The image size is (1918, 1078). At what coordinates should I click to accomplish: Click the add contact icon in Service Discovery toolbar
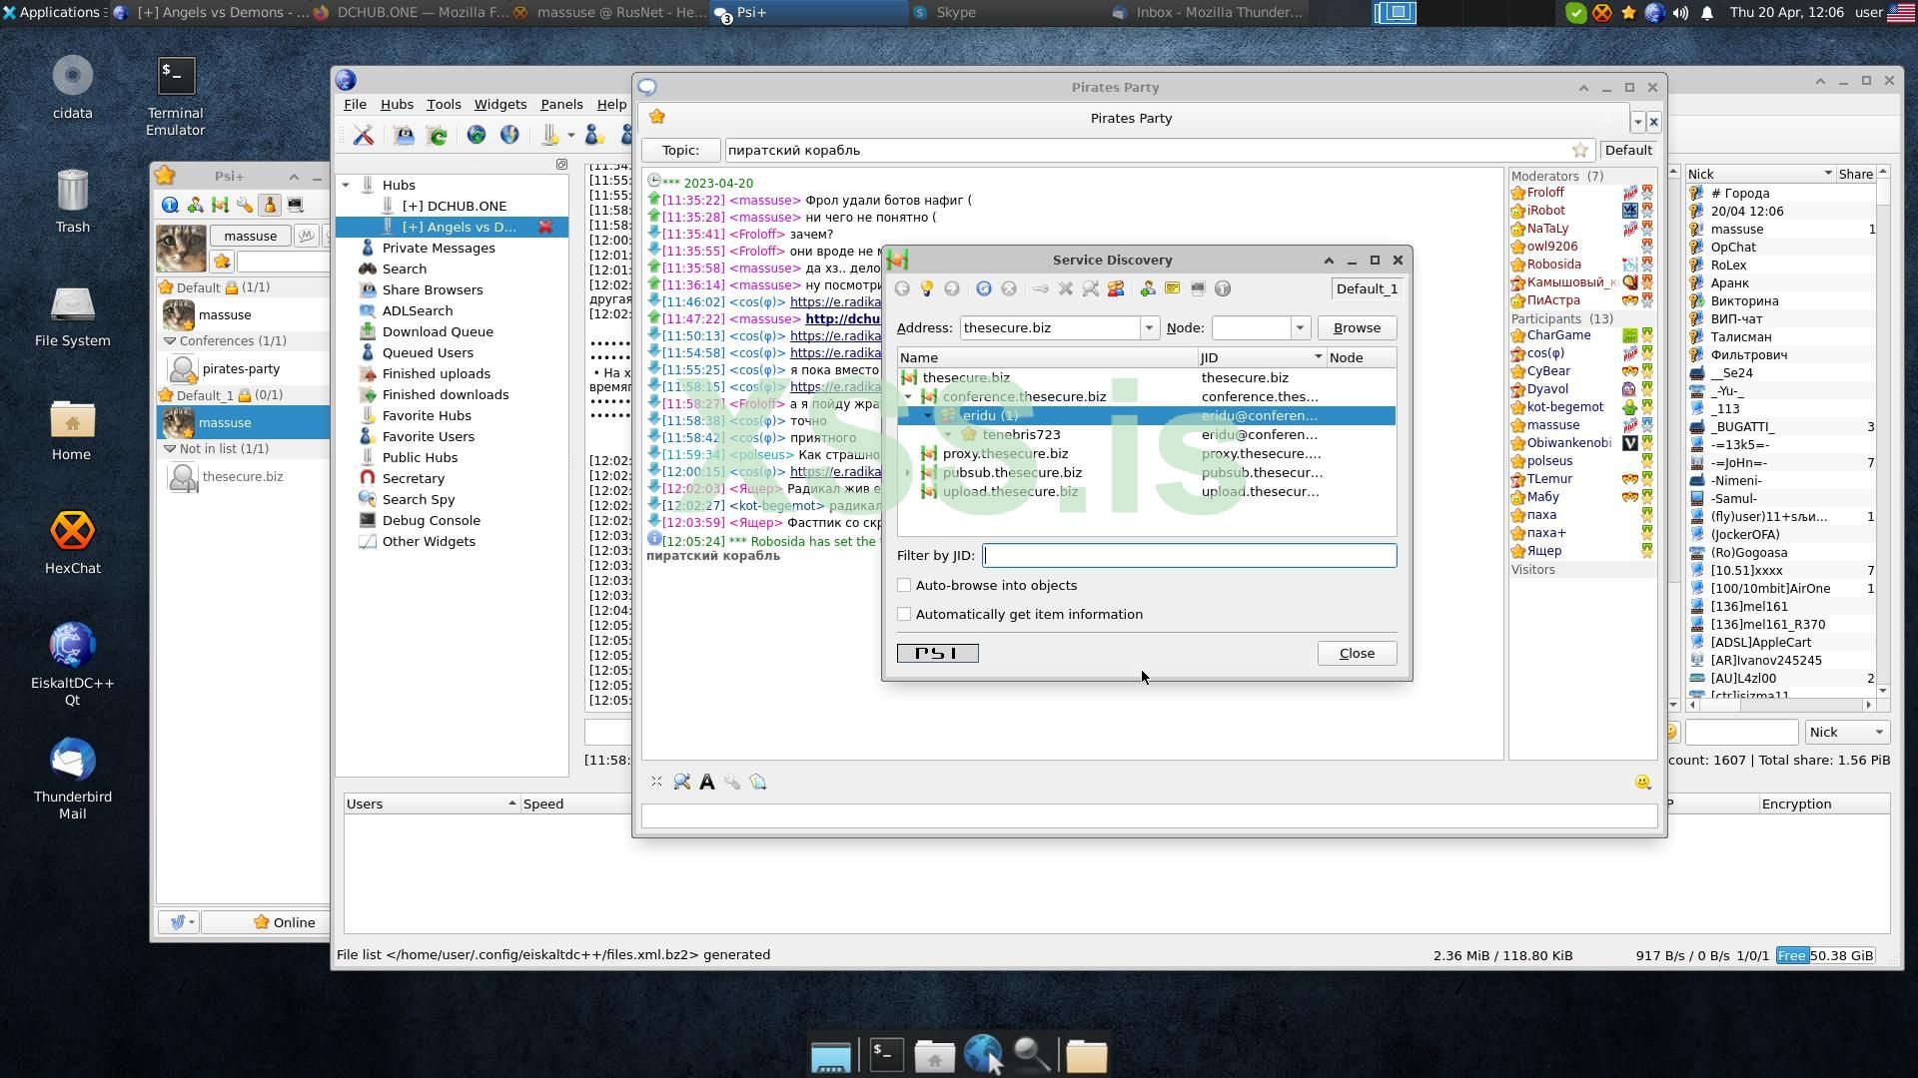tap(1148, 288)
